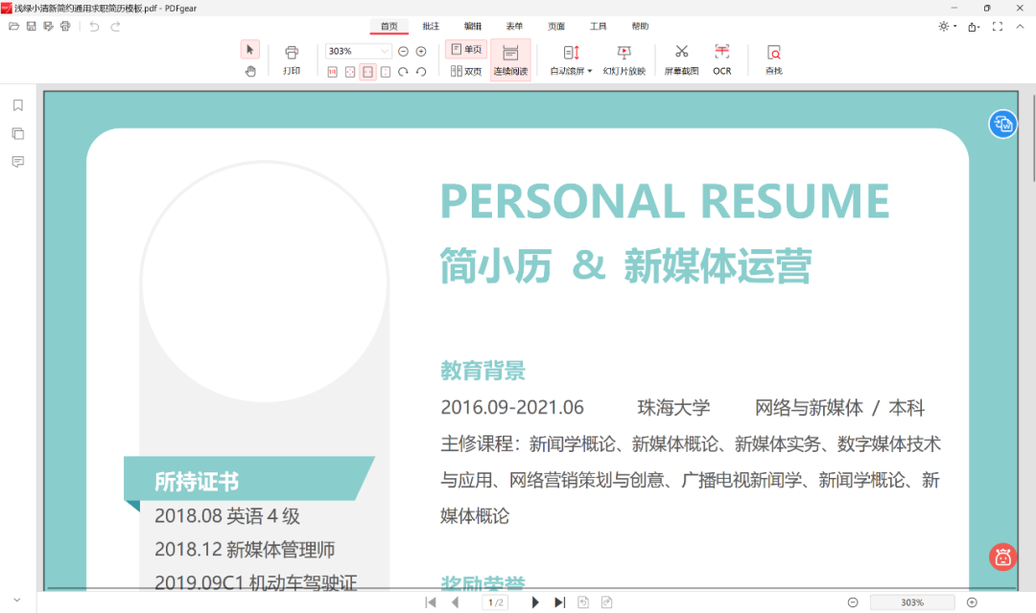The image size is (1036, 613).
Task: Select the fit height view icon
Action: pos(386,71)
